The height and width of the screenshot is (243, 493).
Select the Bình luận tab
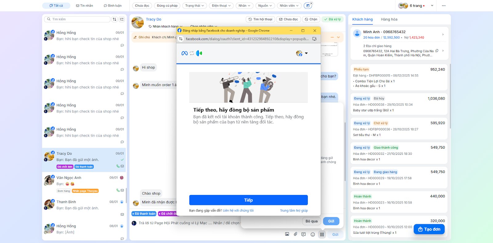pyautogui.click(x=112, y=6)
